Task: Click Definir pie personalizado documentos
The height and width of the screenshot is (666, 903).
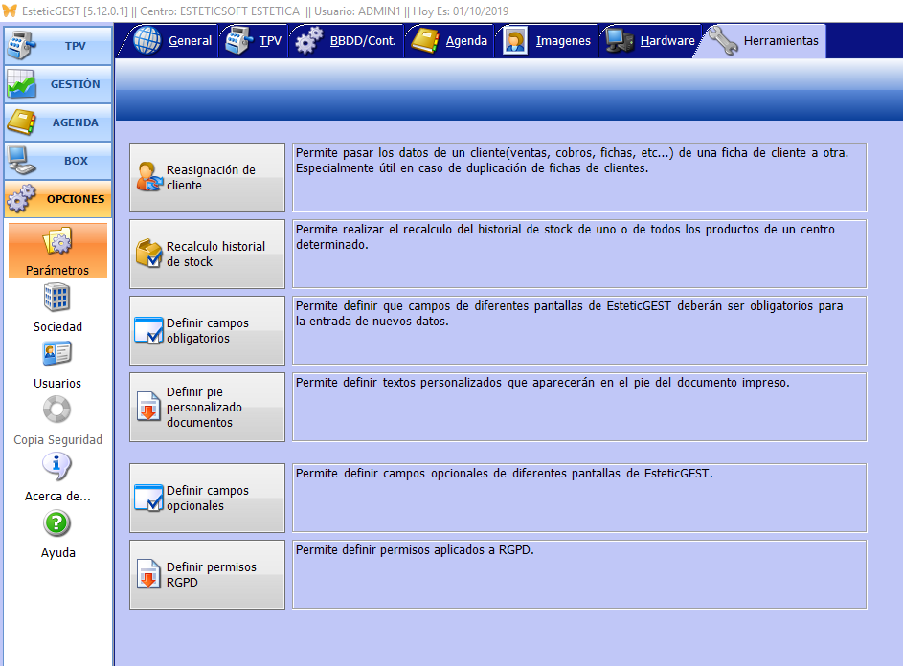Action: [x=208, y=407]
